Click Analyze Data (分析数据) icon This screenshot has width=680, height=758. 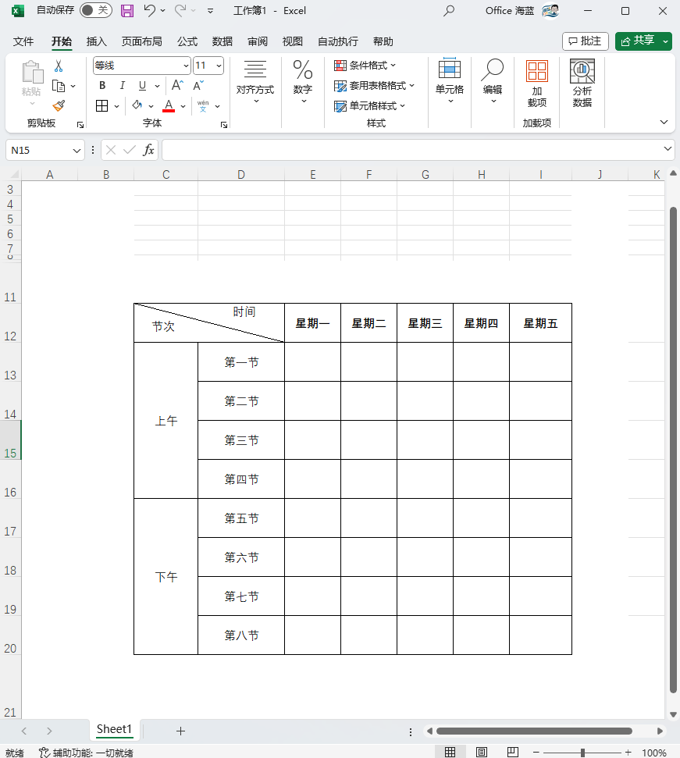tap(582, 84)
